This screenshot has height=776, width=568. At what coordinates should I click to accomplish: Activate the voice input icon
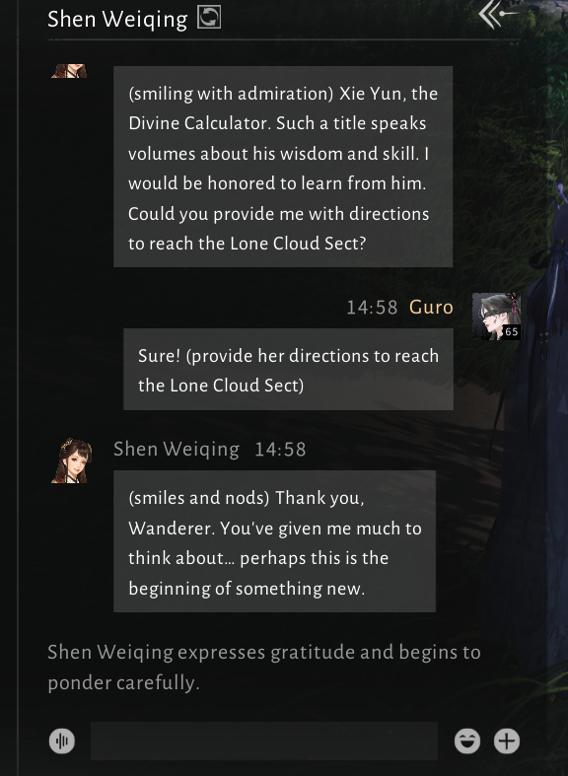(x=62, y=741)
